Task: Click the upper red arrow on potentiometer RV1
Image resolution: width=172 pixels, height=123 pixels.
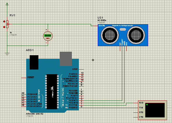Action: [4, 21]
